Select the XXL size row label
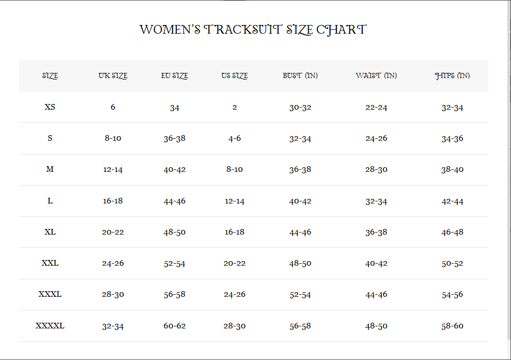The height and width of the screenshot is (360, 511). click(x=50, y=263)
